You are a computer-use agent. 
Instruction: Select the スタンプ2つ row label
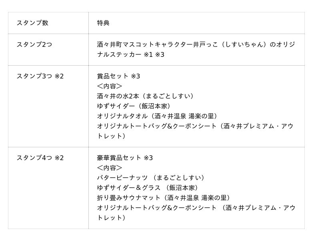pos(34,44)
